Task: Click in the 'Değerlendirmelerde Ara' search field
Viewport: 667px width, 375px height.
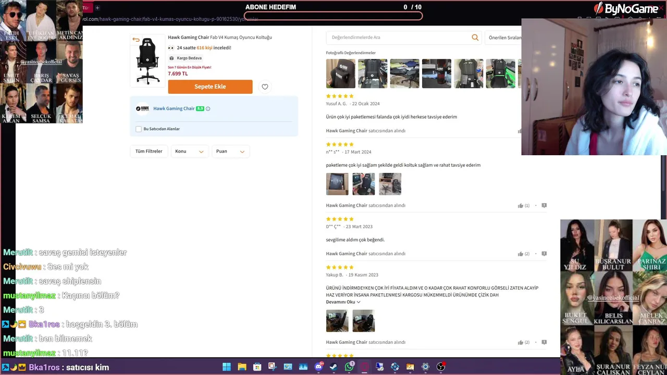Action: point(399,37)
